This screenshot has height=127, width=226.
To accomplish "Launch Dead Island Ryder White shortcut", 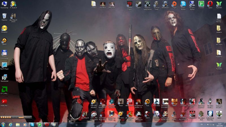I will coord(103,116).
